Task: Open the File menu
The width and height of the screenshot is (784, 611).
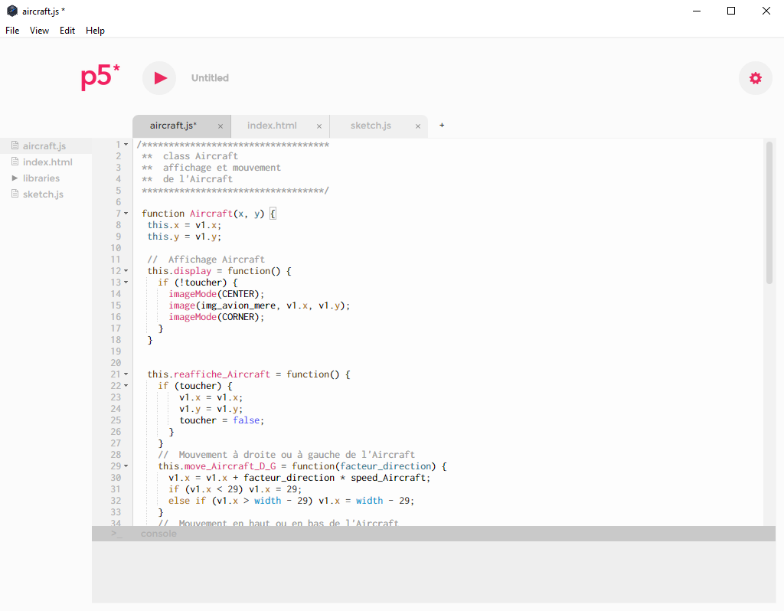Action: (x=12, y=31)
